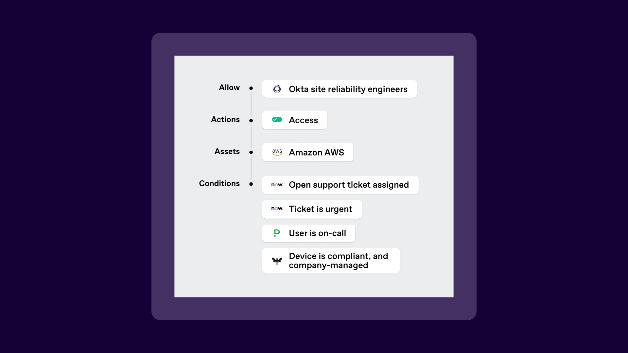Click the bullet dot next to Allow
This screenshot has width=628, height=353.
[x=251, y=88]
